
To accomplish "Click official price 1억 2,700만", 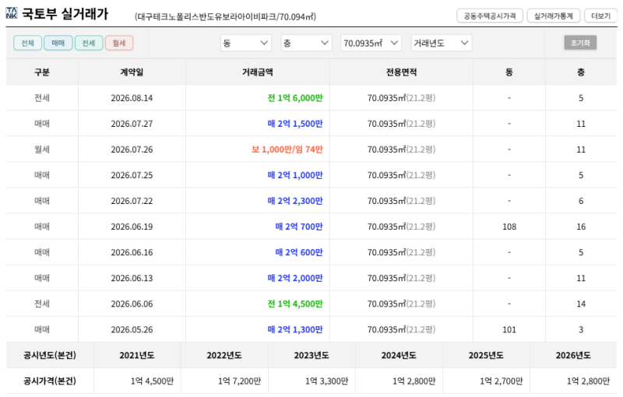I will (x=501, y=381).
